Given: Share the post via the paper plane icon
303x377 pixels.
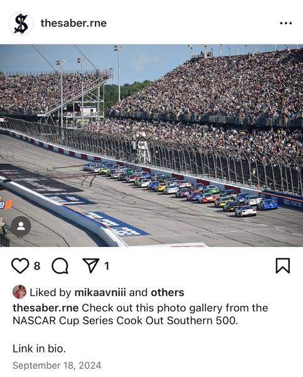Looking at the screenshot, I should [91, 265].
